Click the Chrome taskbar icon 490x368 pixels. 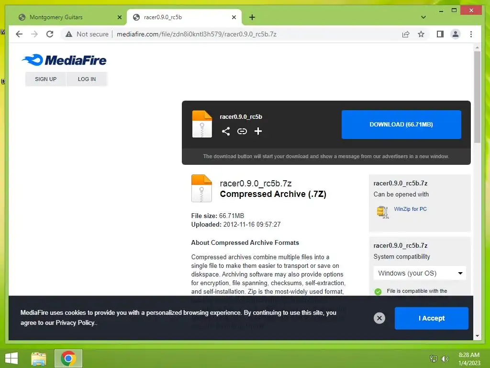click(68, 358)
